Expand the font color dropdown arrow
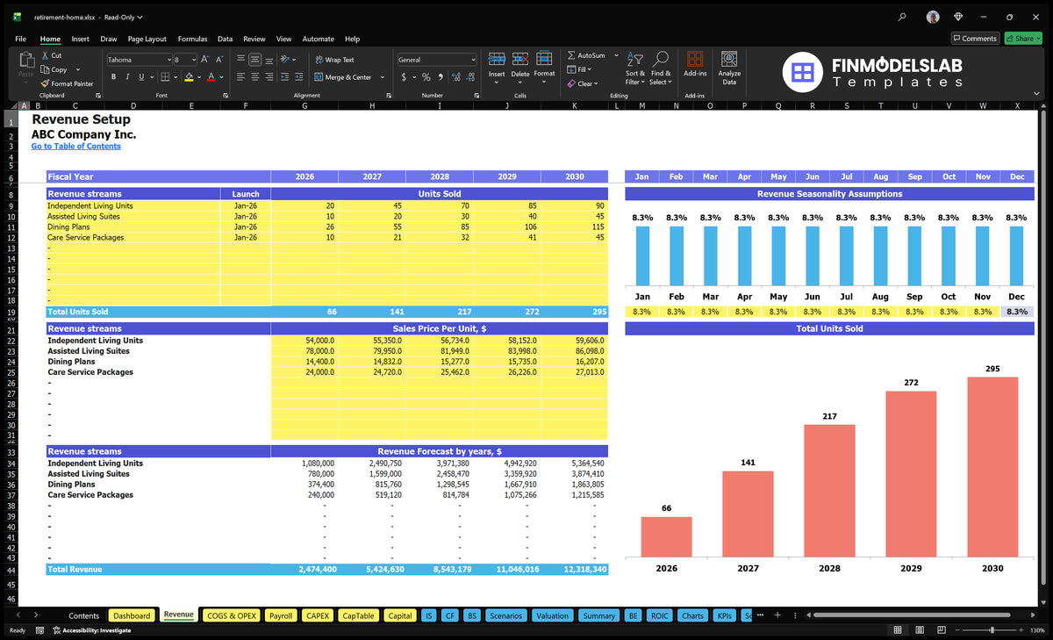The width and height of the screenshot is (1053, 640). (220, 77)
